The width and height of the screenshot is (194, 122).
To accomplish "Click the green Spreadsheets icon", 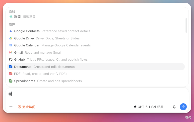I will coord(11,81).
